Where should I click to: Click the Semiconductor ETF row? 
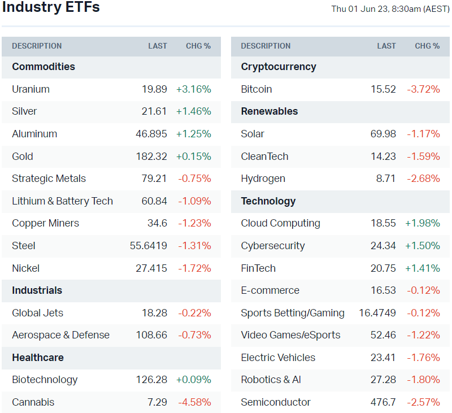tap(275, 402)
